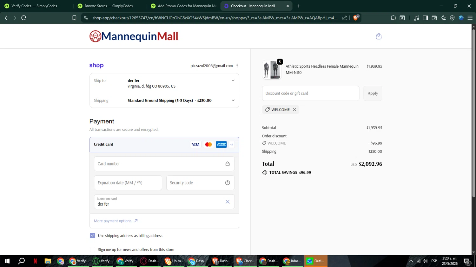The image size is (476, 267).
Task: Switch to the Add Promo Codes for Mannequin tab
Action: [183, 6]
